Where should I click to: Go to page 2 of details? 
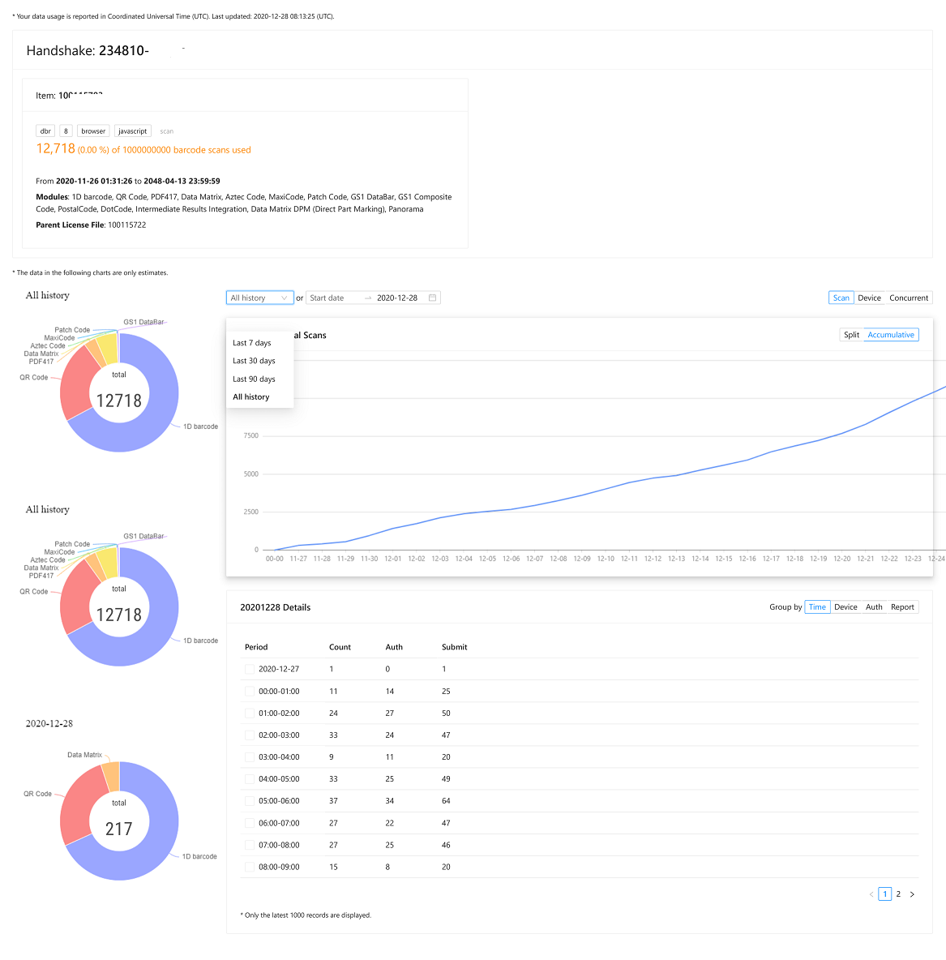[x=898, y=894]
